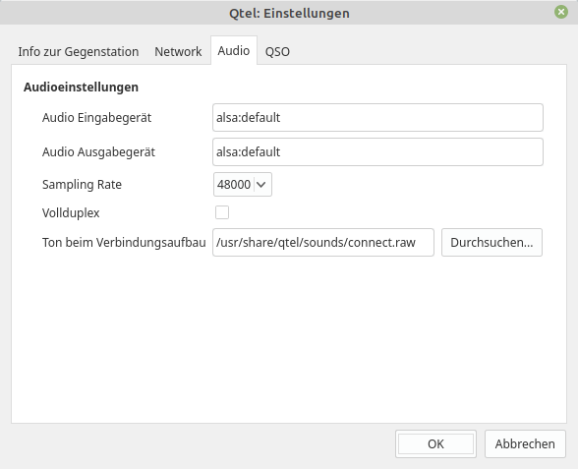578x469 pixels.
Task: Open file browser with Durchsuchen button
Action: point(491,242)
